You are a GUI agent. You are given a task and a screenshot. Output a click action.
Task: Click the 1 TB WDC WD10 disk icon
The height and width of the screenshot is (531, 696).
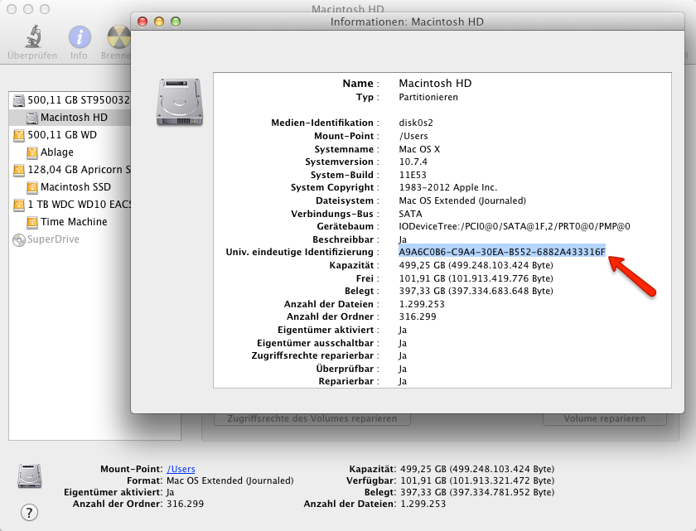click(x=19, y=205)
